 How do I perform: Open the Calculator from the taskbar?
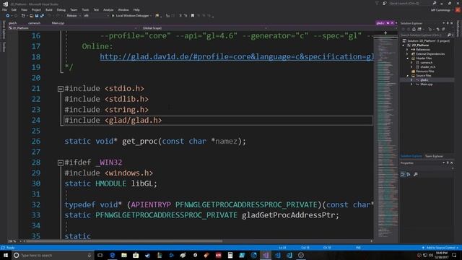click(x=230, y=255)
